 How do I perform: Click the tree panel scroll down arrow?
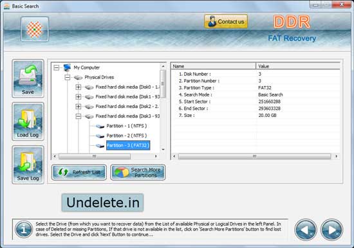[x=163, y=150]
